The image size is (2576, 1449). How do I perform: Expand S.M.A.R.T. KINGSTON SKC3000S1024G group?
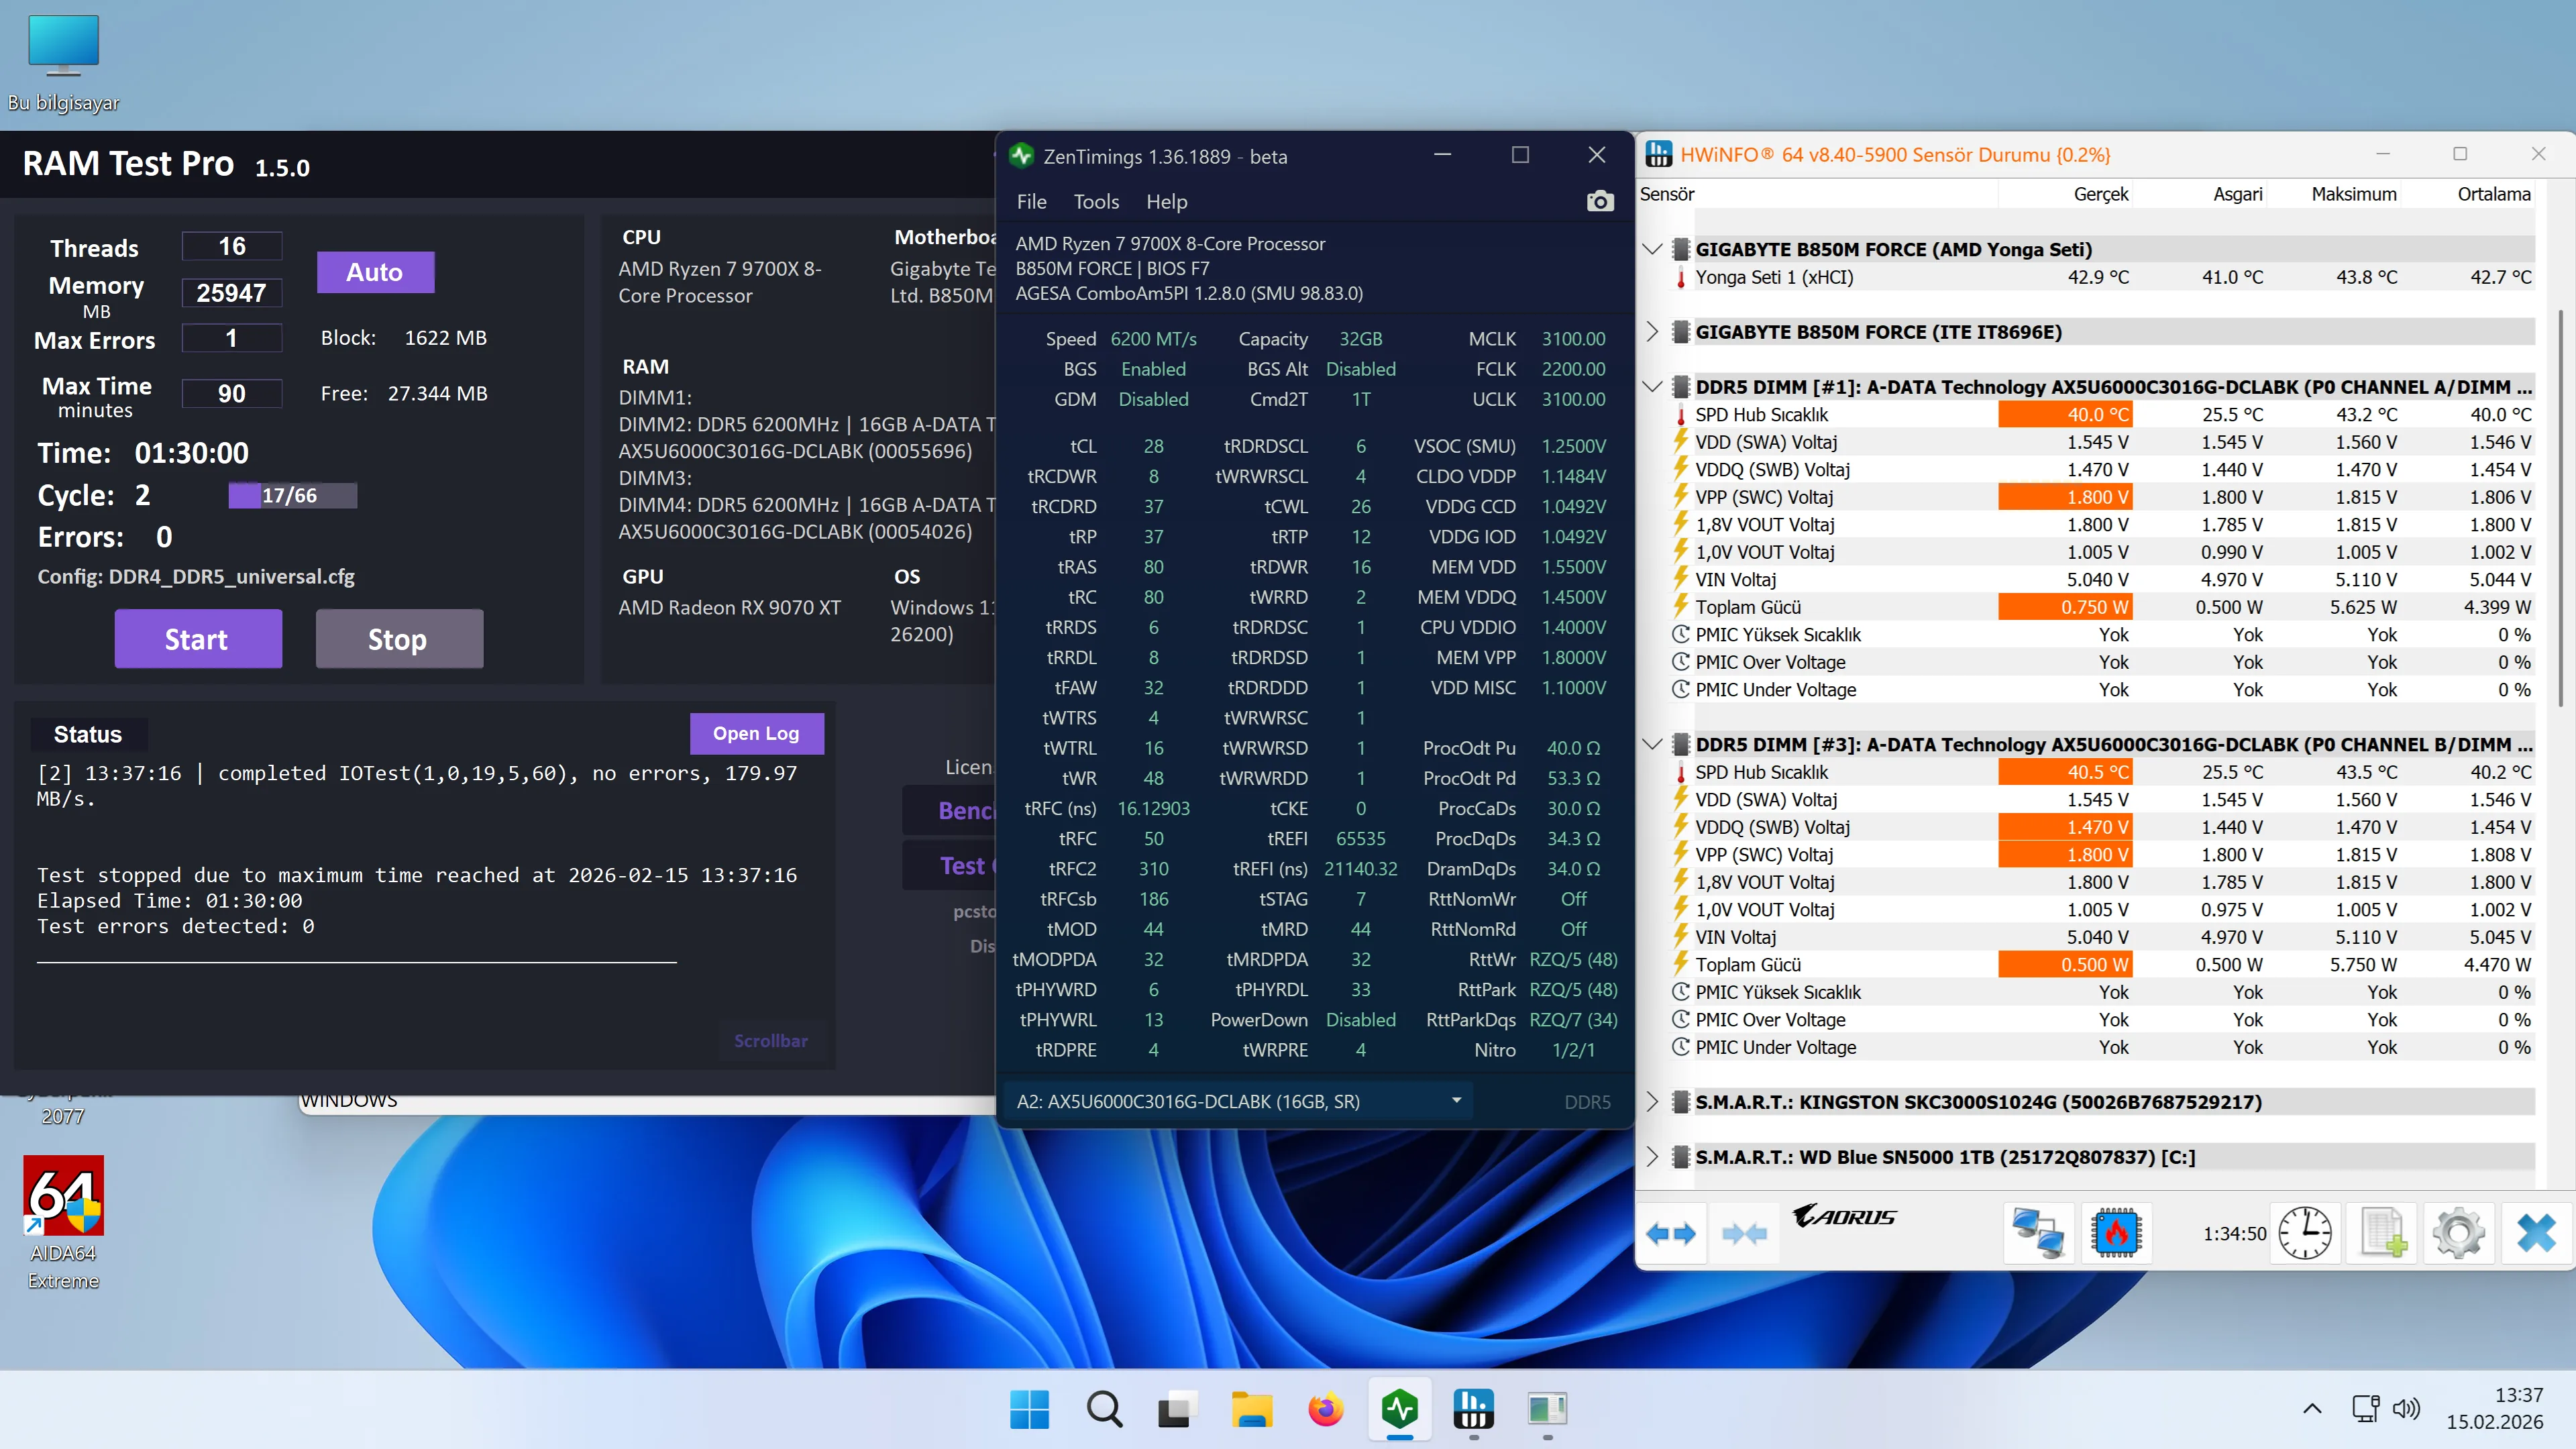point(1652,1102)
